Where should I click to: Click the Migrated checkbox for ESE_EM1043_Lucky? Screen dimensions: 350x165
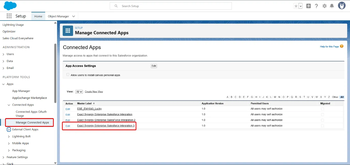point(322,109)
